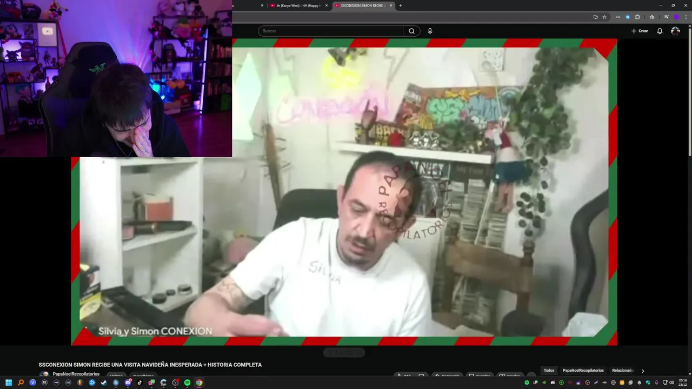Viewport: 692px width, 389px height.
Task: Select the Relacionados filter chip
Action: click(x=622, y=371)
